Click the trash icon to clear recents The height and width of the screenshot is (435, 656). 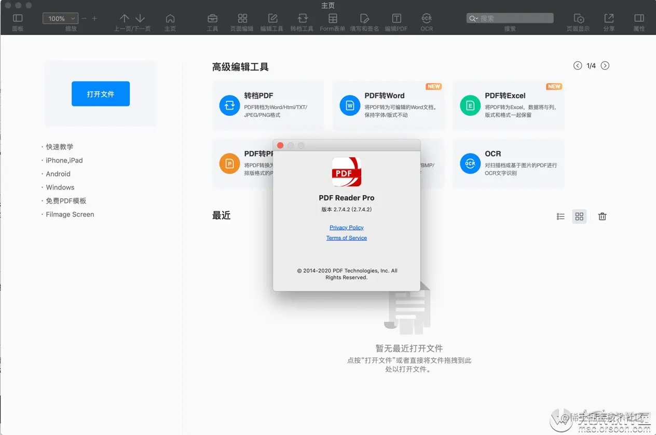pyautogui.click(x=602, y=216)
